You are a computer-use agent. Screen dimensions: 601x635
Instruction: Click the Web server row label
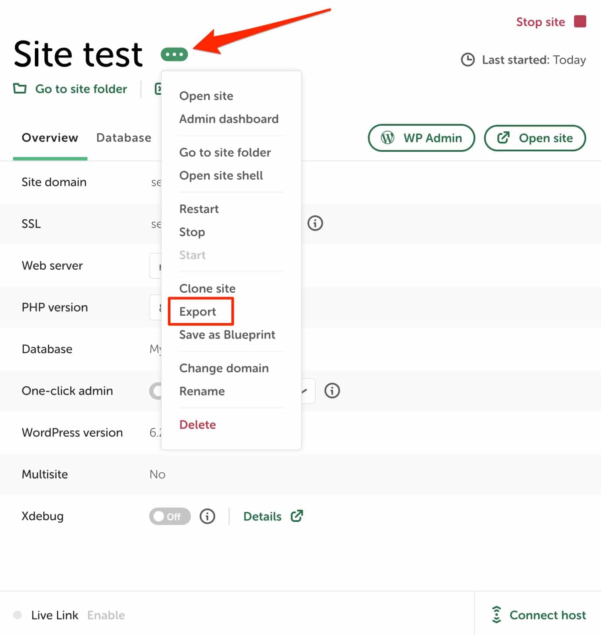click(52, 265)
